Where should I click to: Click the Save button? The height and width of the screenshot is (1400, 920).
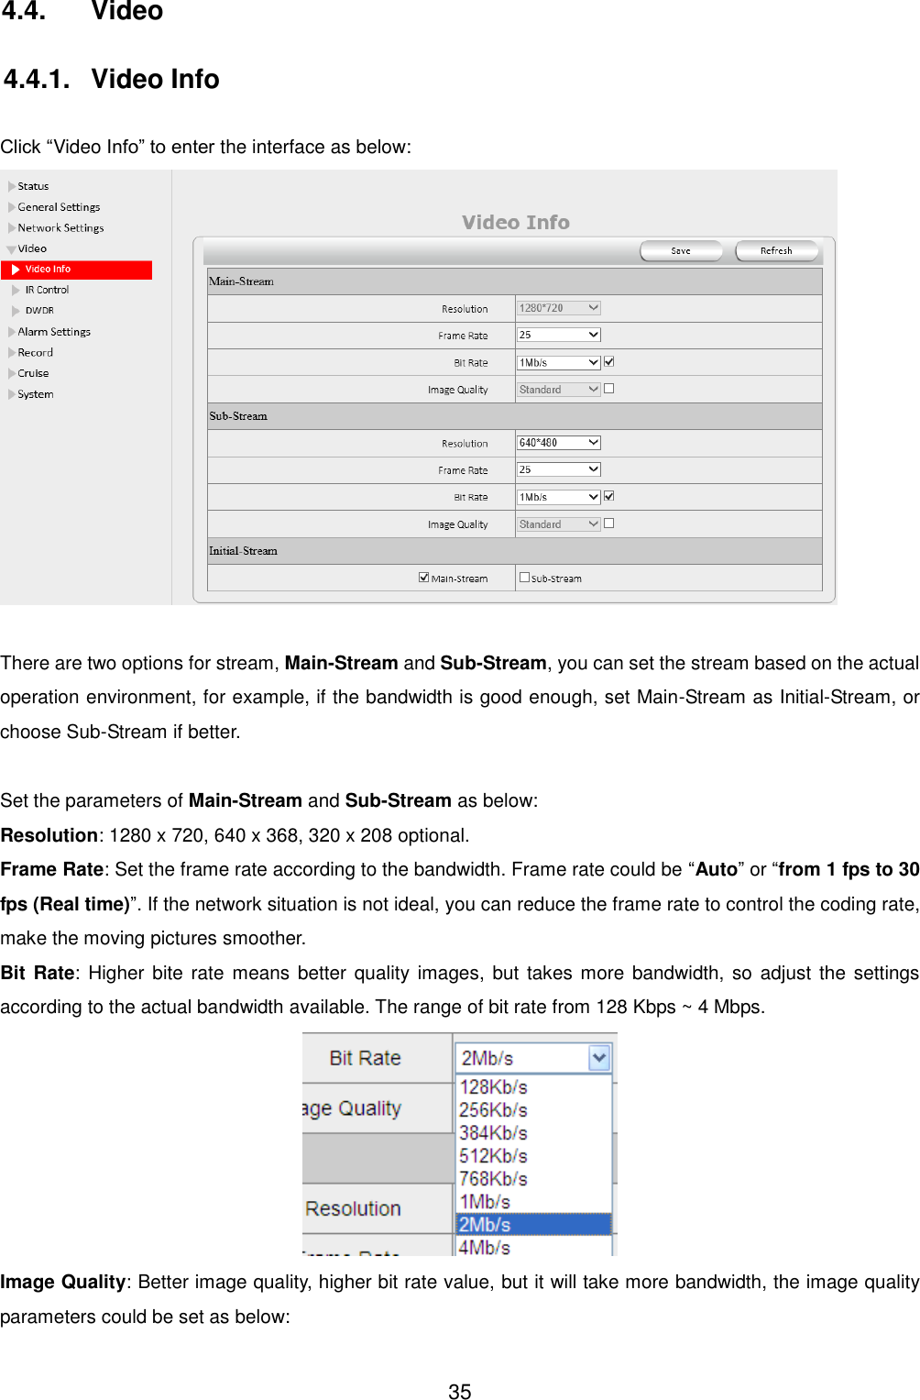(x=681, y=249)
